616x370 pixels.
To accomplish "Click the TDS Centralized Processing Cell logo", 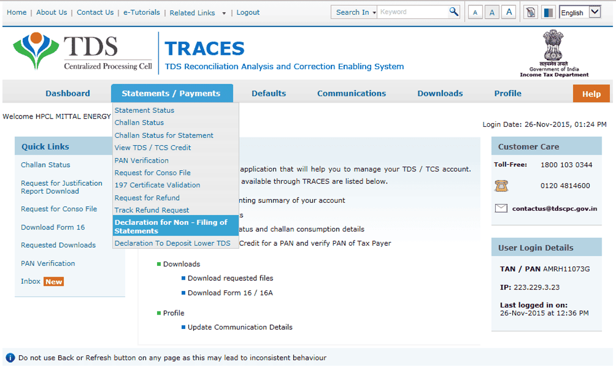I will point(82,52).
